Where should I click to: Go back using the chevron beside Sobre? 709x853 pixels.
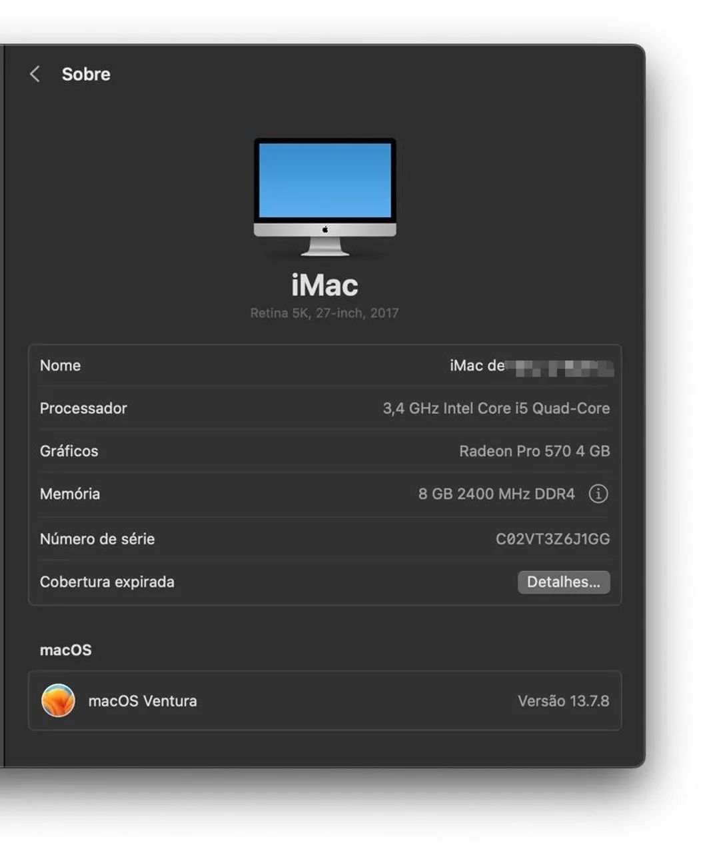click(x=35, y=74)
